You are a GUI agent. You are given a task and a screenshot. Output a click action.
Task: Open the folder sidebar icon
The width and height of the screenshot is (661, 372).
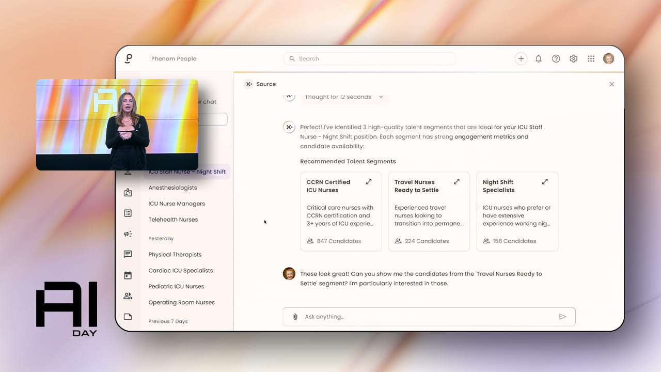click(x=128, y=317)
